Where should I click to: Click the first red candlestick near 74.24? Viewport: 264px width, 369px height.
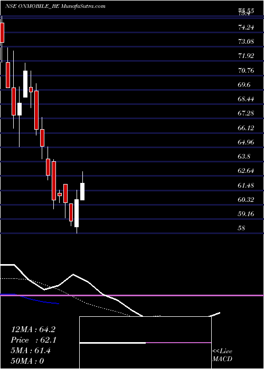(2, 33)
